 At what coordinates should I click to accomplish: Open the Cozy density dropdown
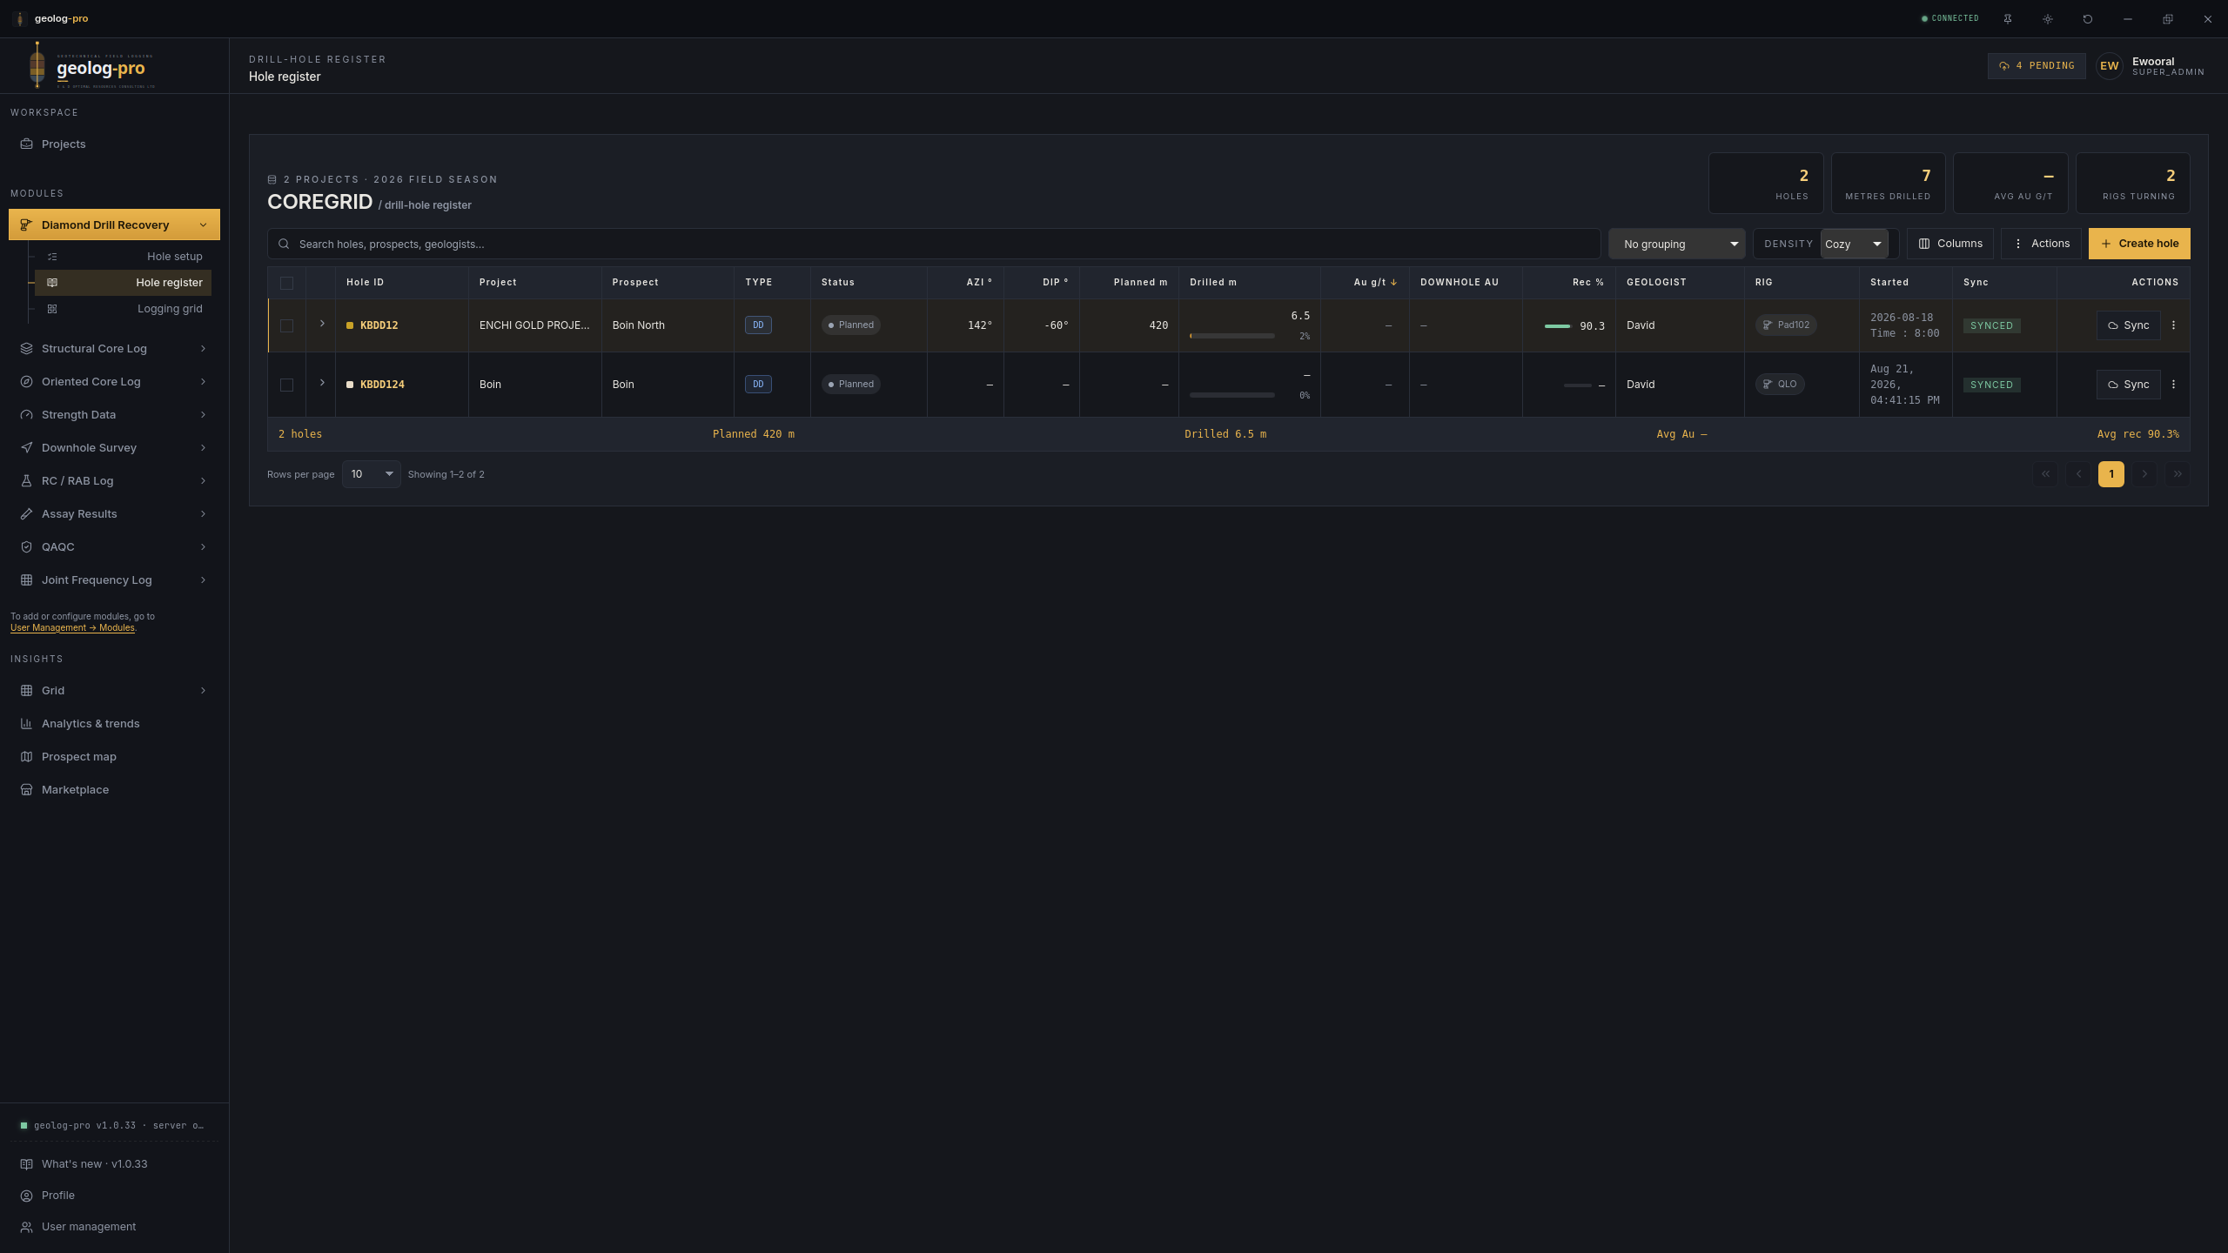(x=1854, y=244)
